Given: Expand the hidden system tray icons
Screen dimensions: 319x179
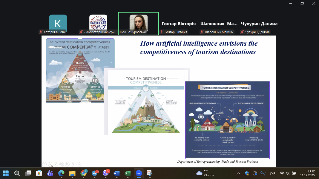Looking at the screenshot, I should tap(239, 173).
